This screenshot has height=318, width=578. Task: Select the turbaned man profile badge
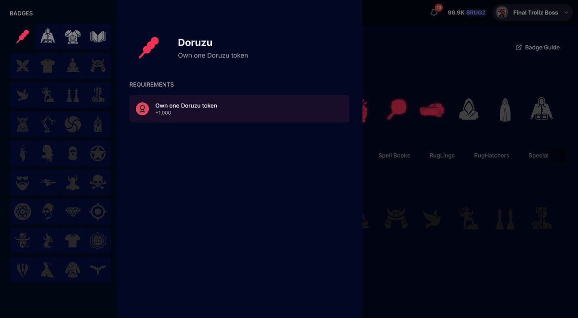(x=48, y=212)
